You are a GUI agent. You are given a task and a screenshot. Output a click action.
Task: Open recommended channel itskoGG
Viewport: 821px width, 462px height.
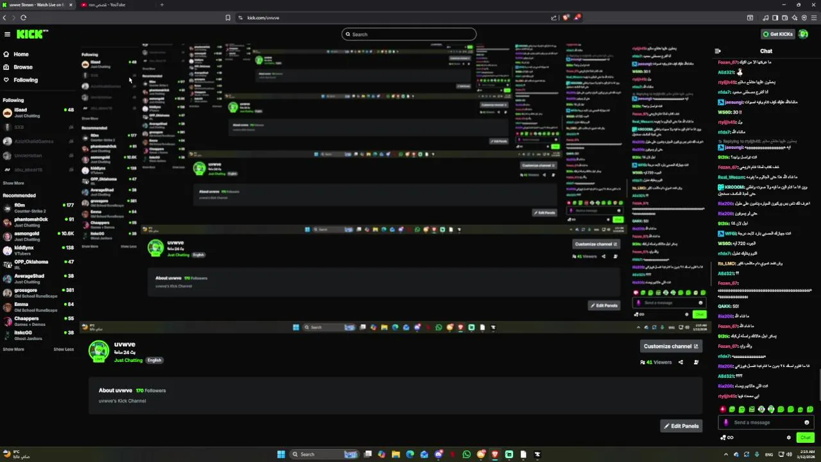pyautogui.click(x=38, y=335)
